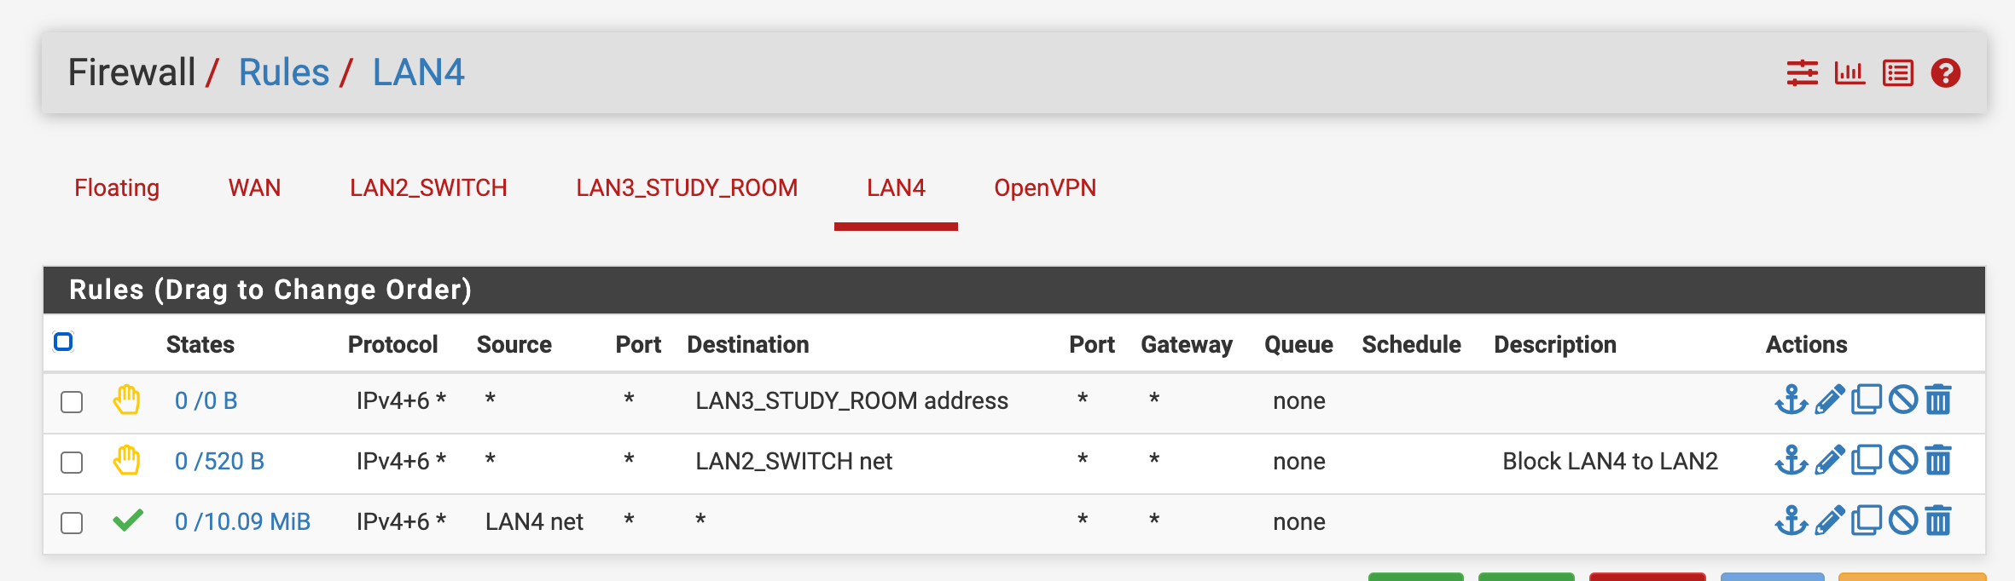Screen dimensions: 2015x581
Task: Check the LAN4 net rule checkbox
Action: (72, 523)
